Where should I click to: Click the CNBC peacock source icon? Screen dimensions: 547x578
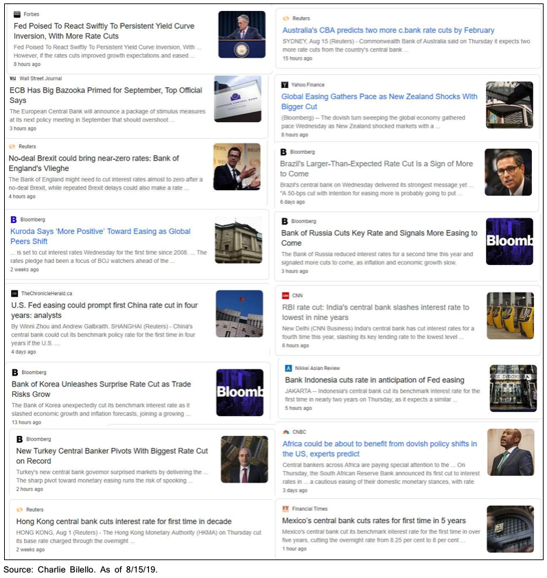[x=286, y=432]
